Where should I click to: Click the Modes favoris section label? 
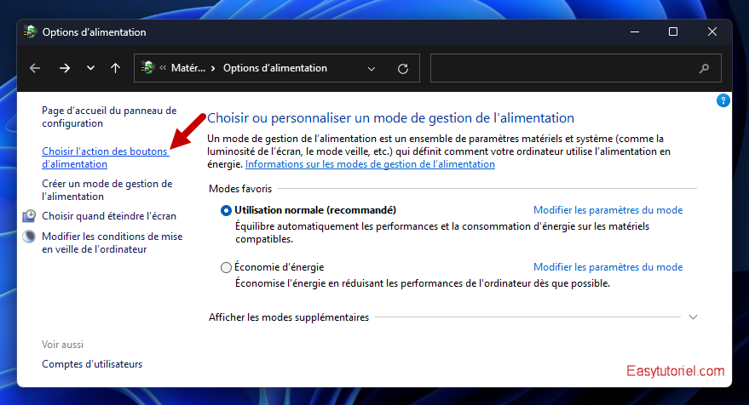[240, 189]
